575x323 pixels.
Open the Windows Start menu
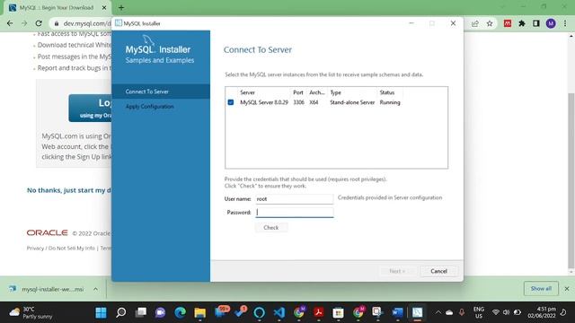(x=101, y=312)
